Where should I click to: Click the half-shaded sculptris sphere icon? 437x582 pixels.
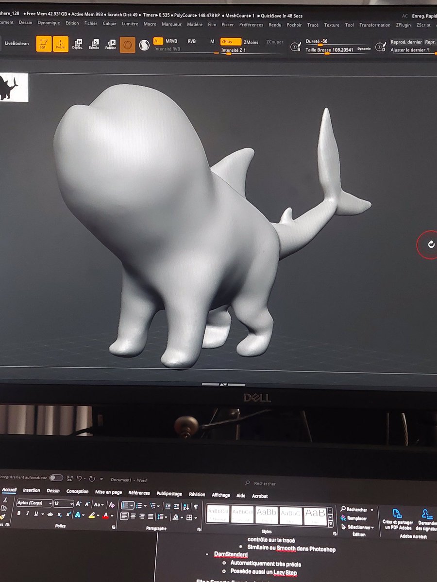coord(144,45)
